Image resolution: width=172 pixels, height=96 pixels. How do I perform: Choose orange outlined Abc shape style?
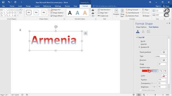coord(44,13)
